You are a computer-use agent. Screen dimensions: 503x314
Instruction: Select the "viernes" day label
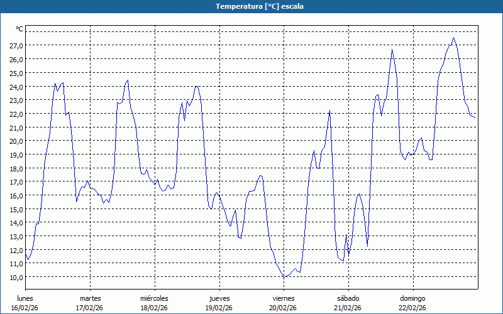pyautogui.click(x=283, y=298)
